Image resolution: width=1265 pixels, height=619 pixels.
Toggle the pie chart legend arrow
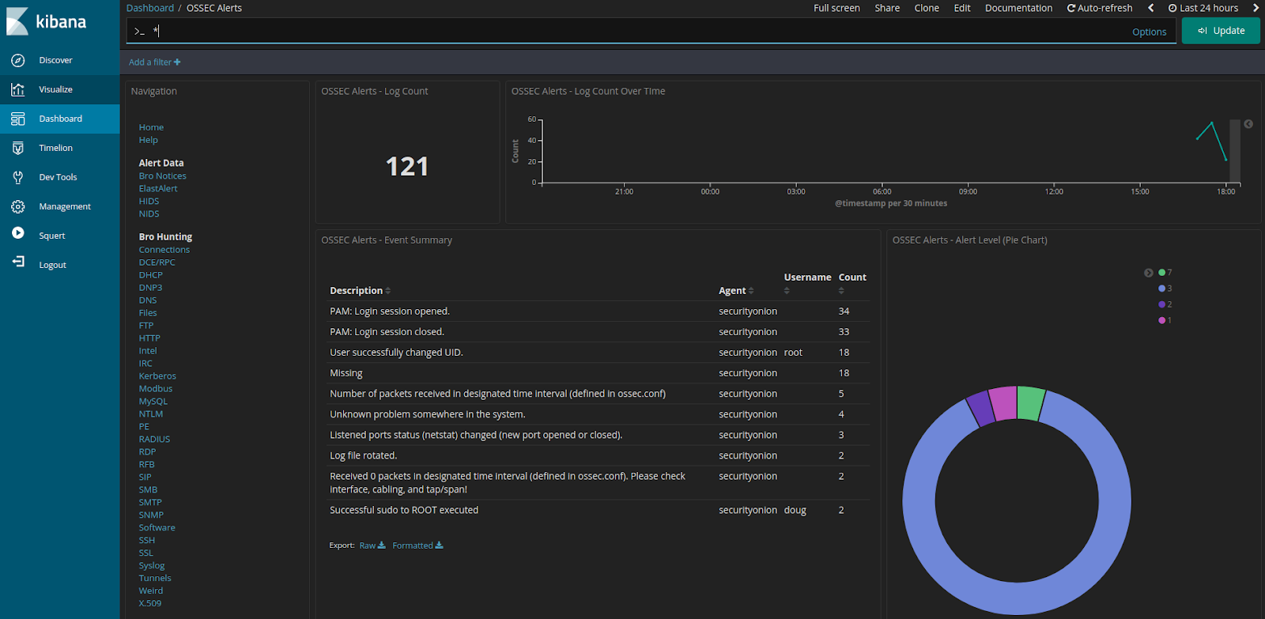(1148, 273)
